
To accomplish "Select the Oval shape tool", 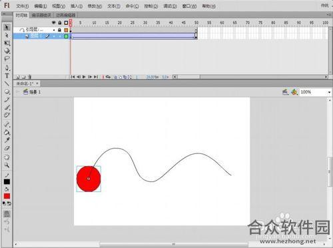I will [7, 91].
